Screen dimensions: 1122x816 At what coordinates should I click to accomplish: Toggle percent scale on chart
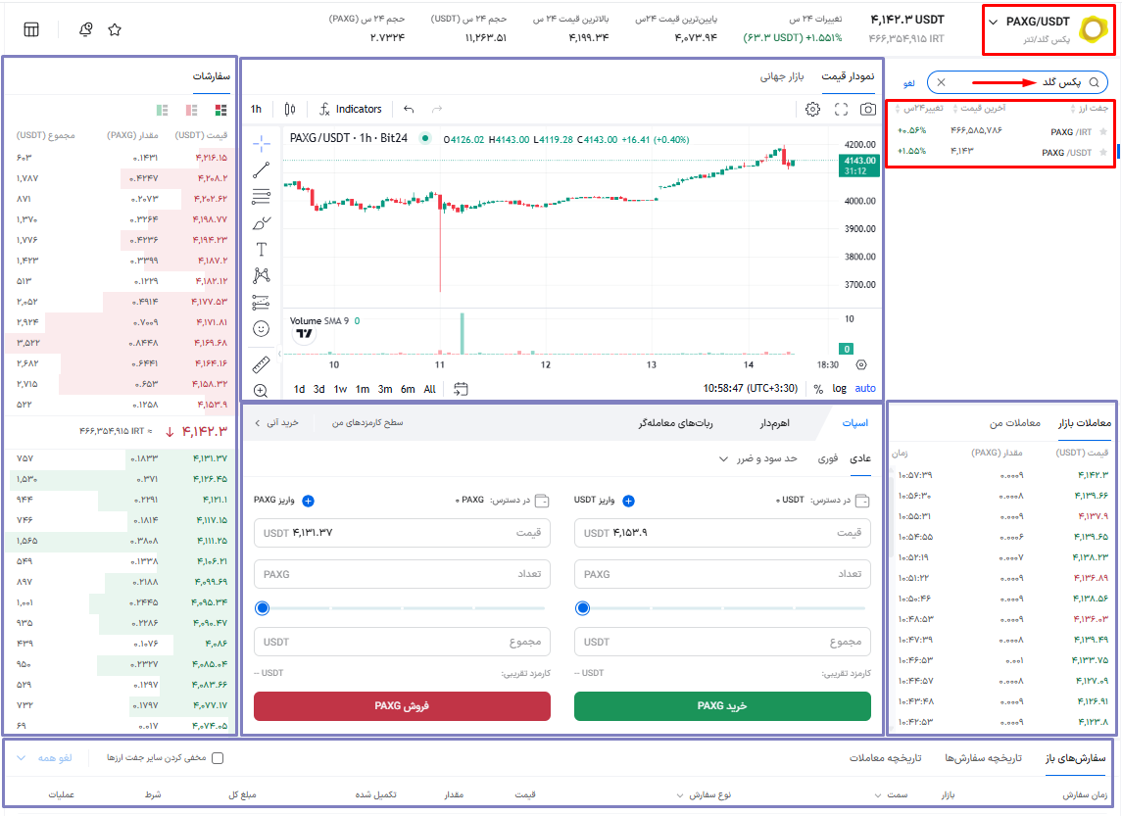click(818, 388)
